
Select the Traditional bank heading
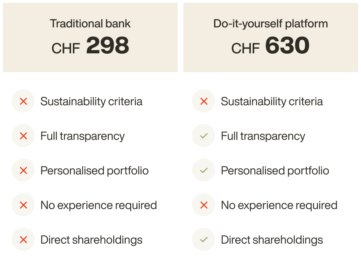coord(90,23)
